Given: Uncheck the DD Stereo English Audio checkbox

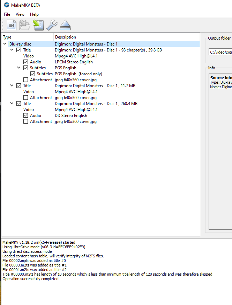Looking at the screenshot, I should click(x=25, y=116).
